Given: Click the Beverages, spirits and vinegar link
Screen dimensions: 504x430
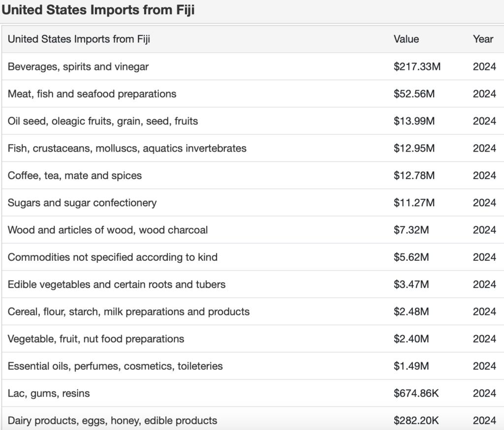Looking at the screenshot, I should point(78,66).
